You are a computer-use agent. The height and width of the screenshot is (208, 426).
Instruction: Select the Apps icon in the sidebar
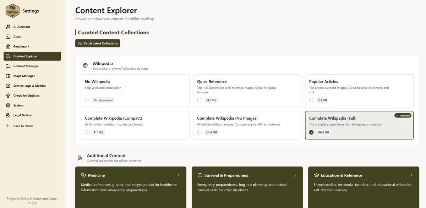click(8, 36)
